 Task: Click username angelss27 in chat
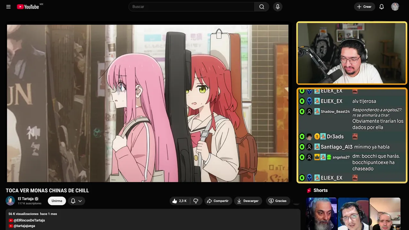click(x=341, y=157)
